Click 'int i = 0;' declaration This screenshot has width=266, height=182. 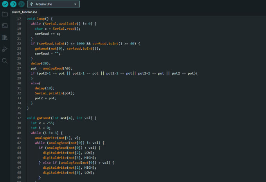click(41, 128)
